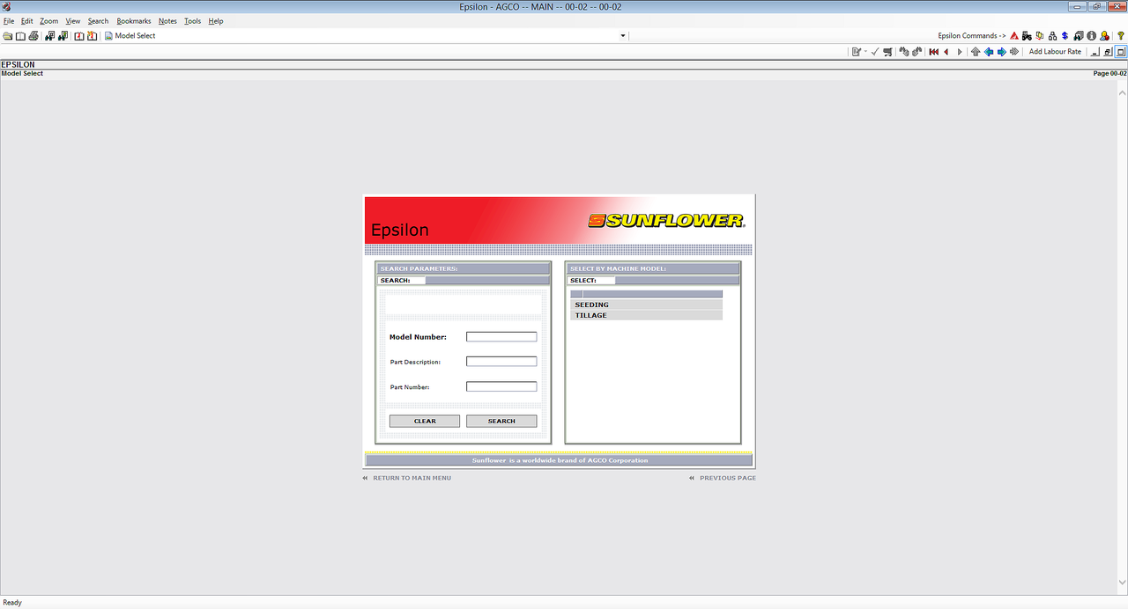This screenshot has width=1128, height=609.
Task: Click the RETURN TO MAIN MENU link
Action: pos(412,478)
